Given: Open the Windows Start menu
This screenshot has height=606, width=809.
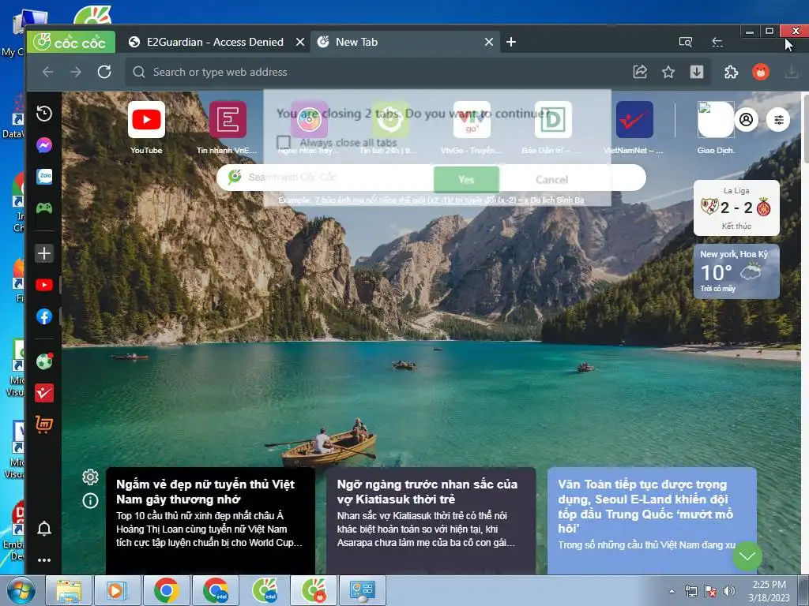Looking at the screenshot, I should click(21, 590).
